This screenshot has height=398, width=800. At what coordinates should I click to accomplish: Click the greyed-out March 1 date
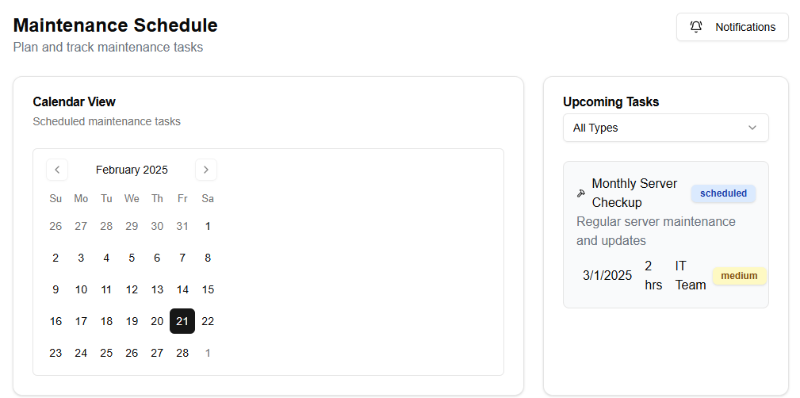click(208, 353)
